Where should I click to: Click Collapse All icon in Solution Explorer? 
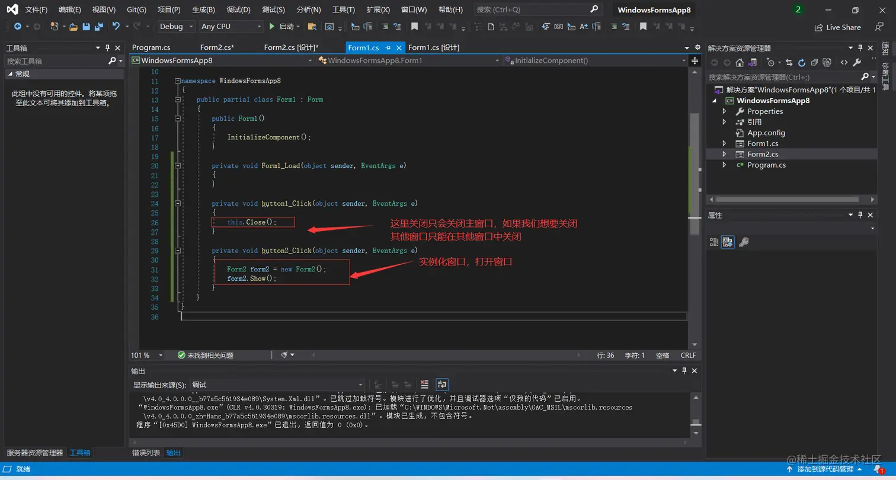tap(815, 62)
